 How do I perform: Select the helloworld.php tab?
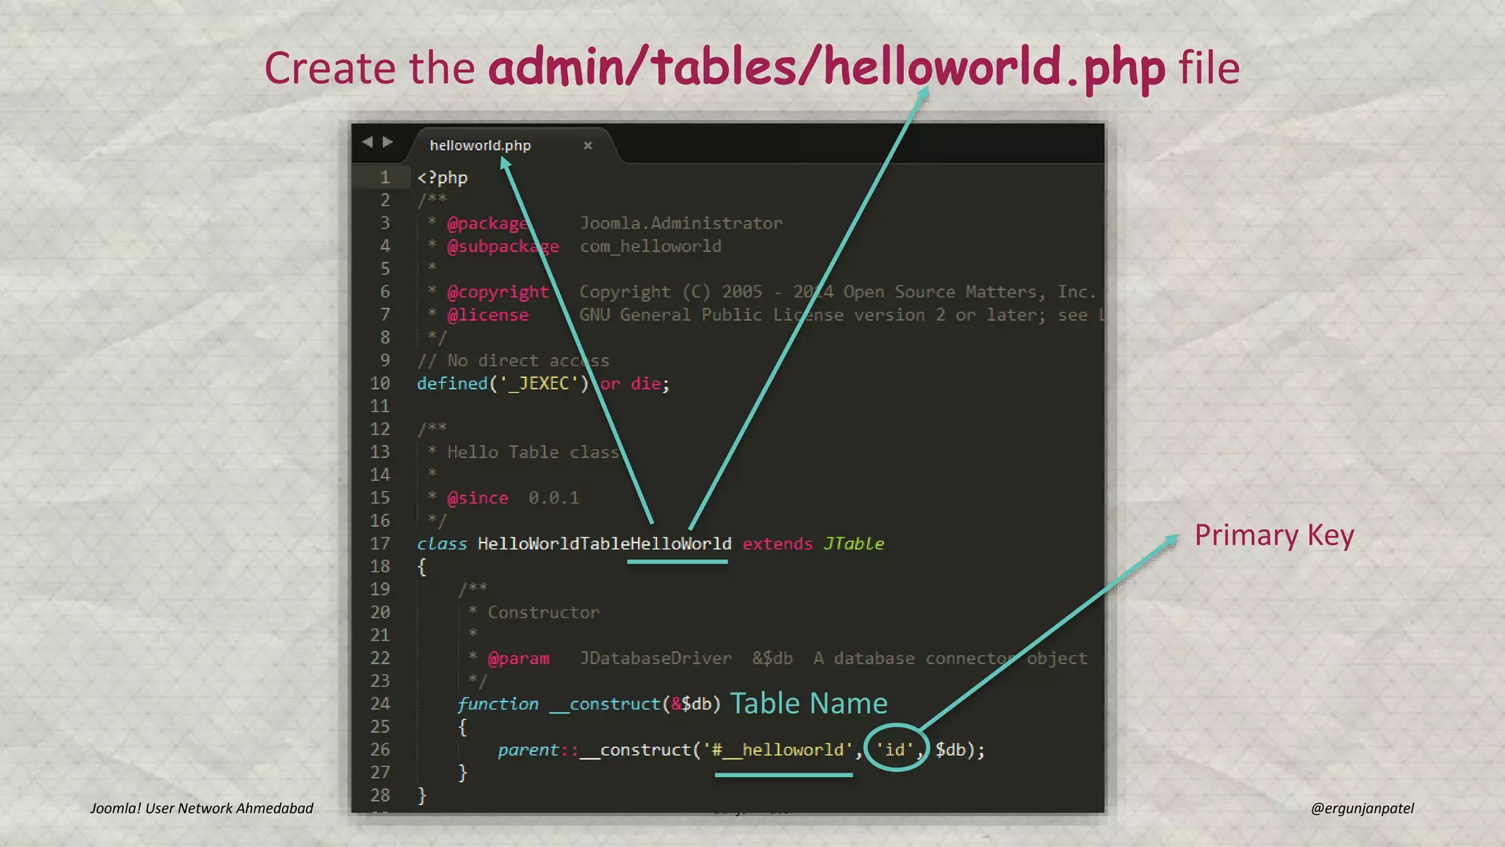pyautogui.click(x=480, y=146)
